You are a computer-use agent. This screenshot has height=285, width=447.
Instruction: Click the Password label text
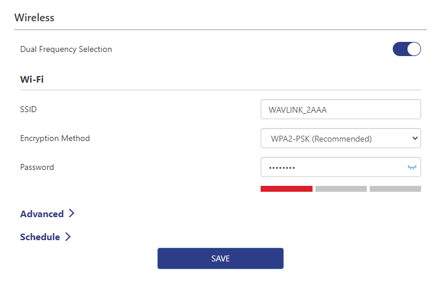click(37, 168)
